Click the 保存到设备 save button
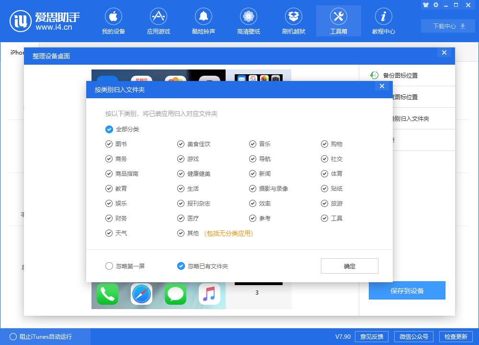The width and height of the screenshot is (479, 345). pyautogui.click(x=407, y=290)
